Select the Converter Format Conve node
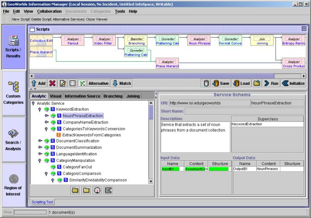 (230, 40)
